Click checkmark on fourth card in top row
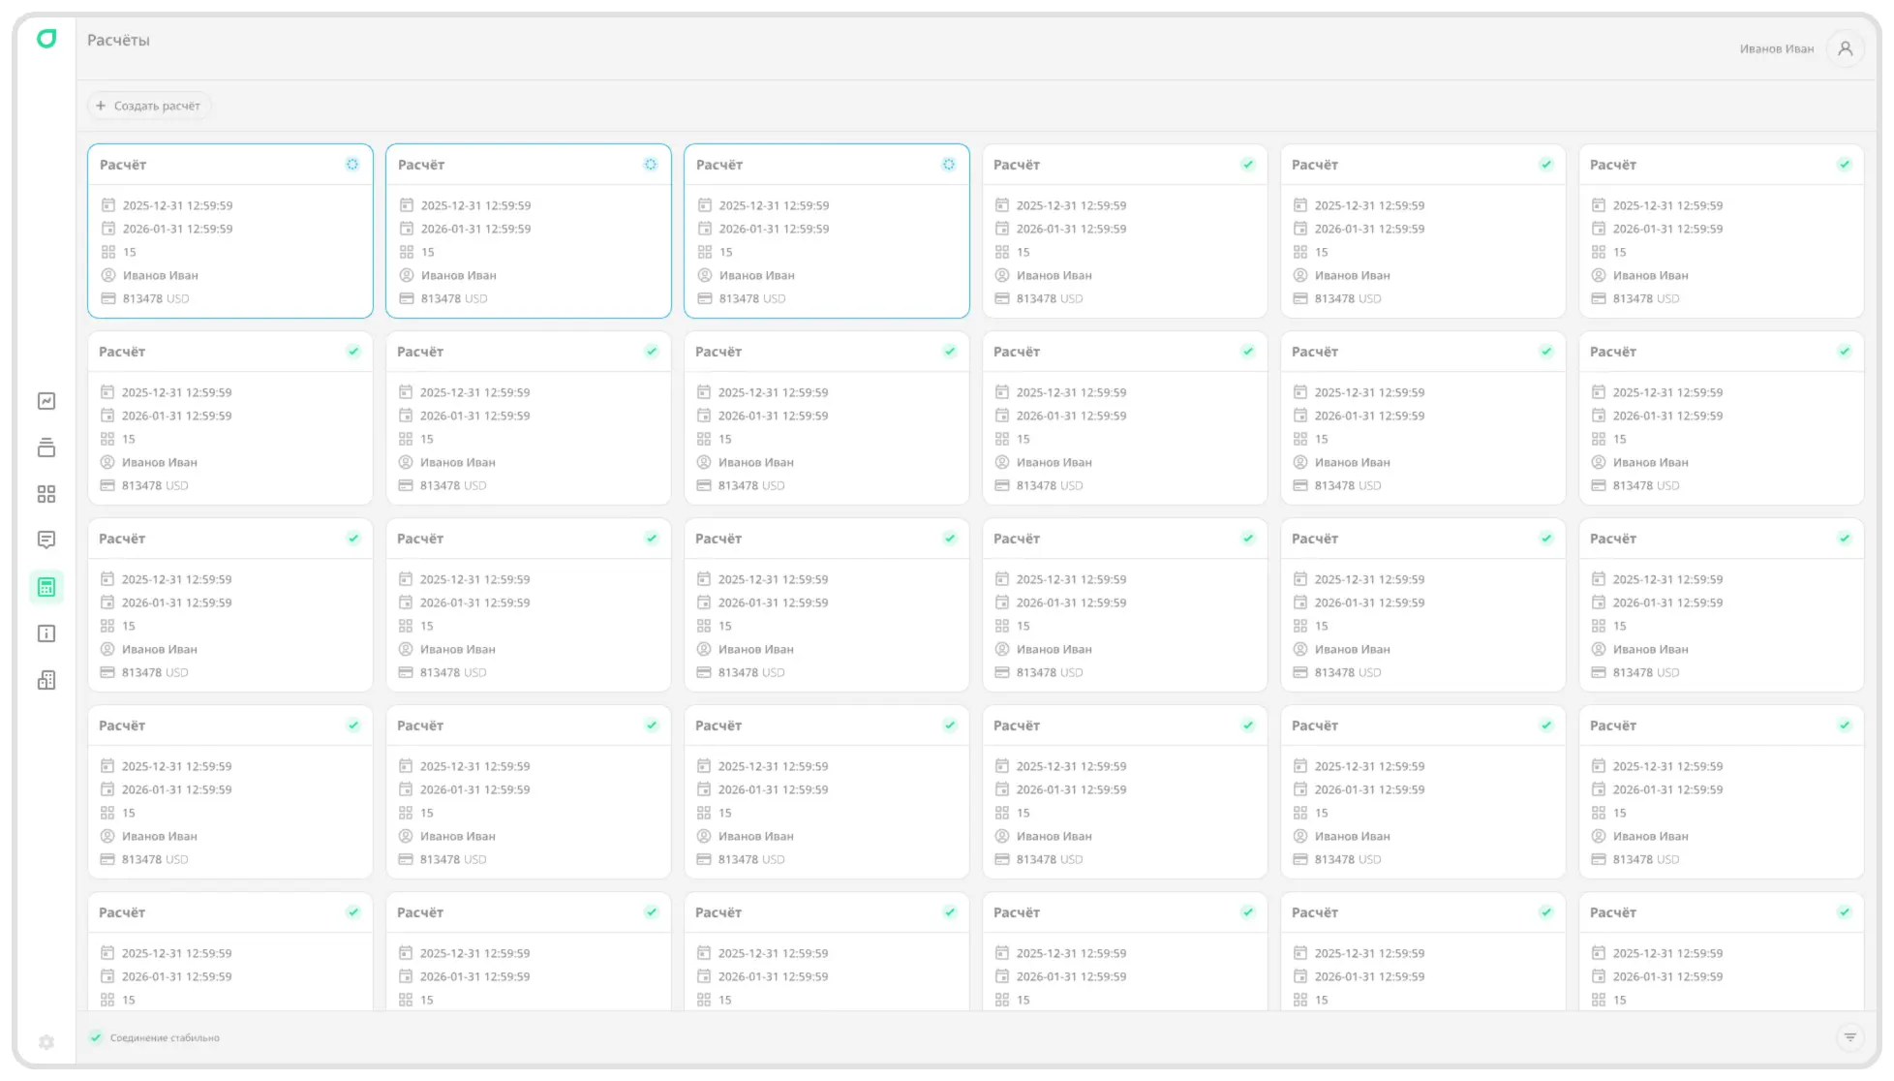Image resolution: width=1894 pixels, height=1081 pixels. 1247,165
